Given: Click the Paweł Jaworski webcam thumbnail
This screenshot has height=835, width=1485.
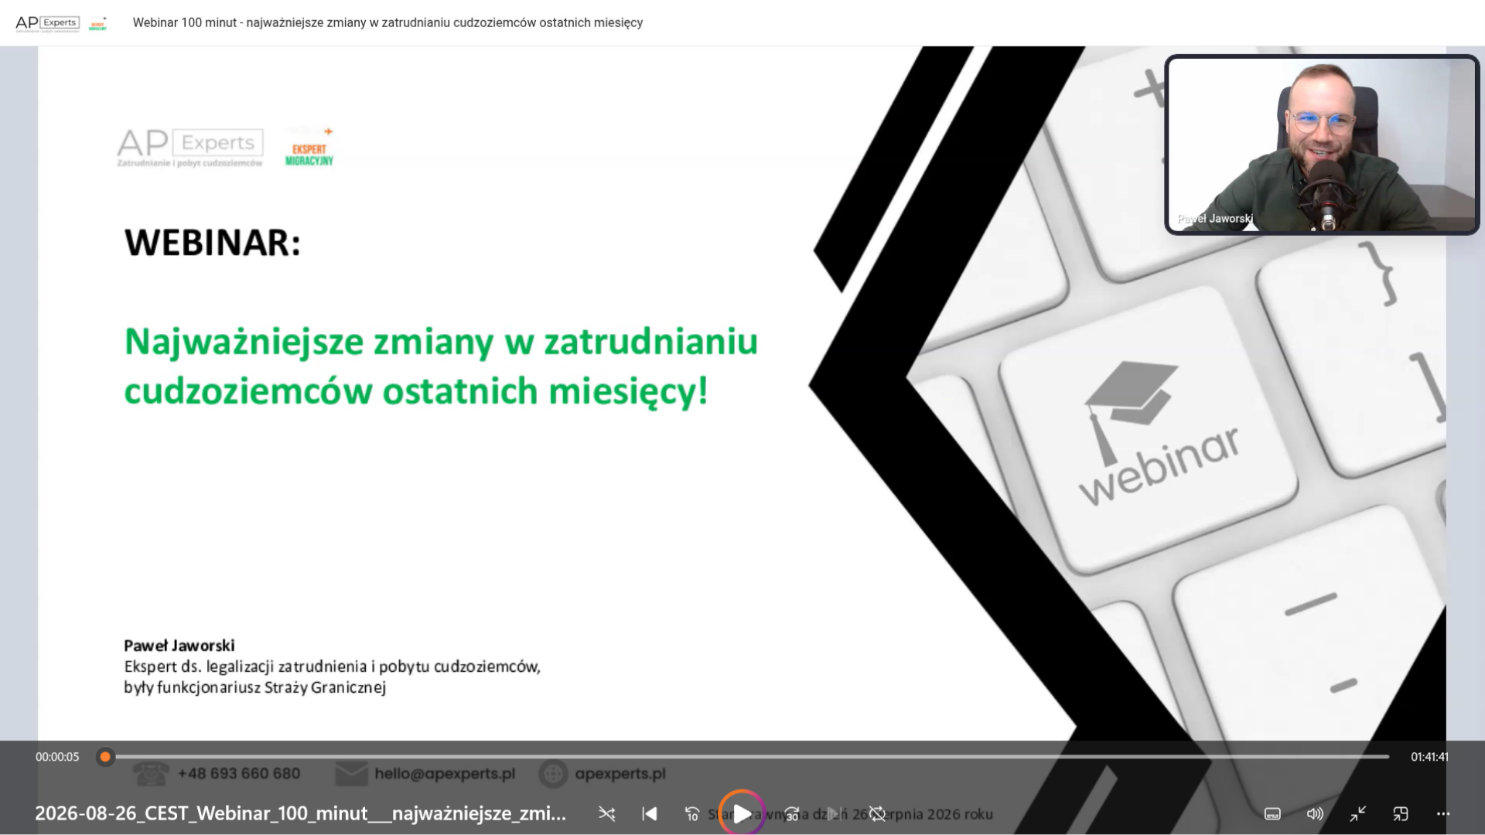Looking at the screenshot, I should pos(1322,145).
